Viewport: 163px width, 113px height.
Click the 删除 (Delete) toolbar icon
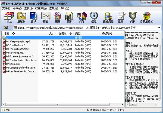(x=58, y=16)
